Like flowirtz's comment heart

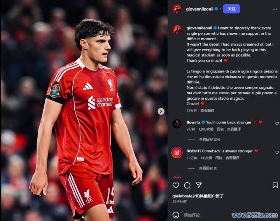point(277,124)
